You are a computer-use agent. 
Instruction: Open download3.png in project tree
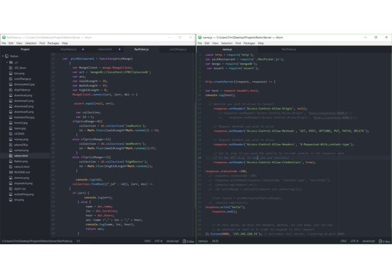pos(25,106)
